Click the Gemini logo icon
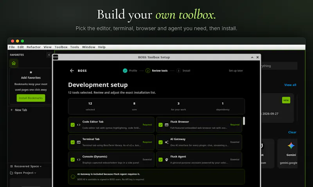The height and width of the screenshot is (187, 313). pyautogui.click(x=291, y=146)
